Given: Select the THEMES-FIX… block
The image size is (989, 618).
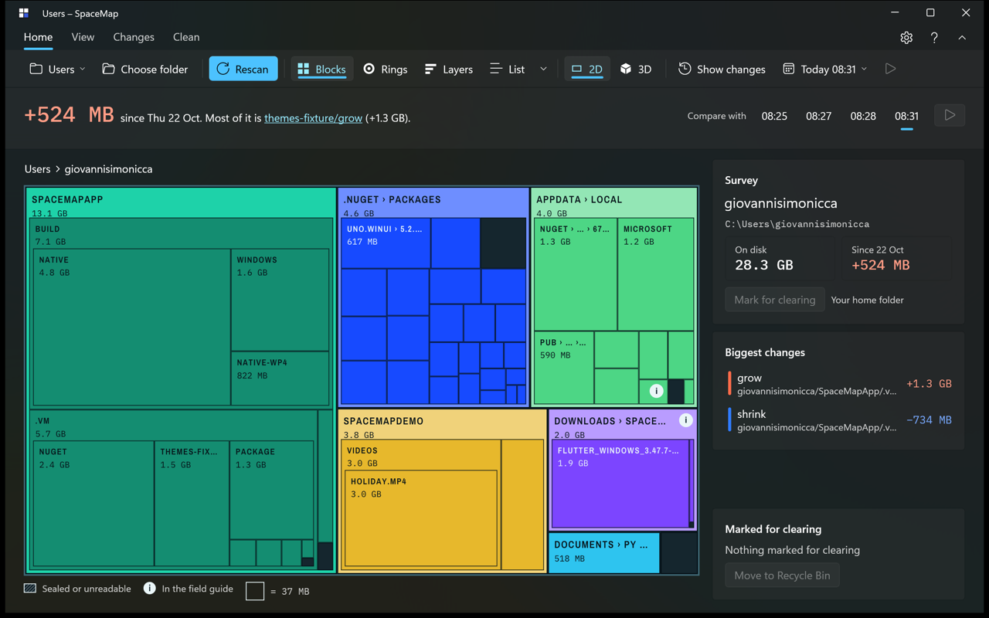Looking at the screenshot, I should 192,504.
